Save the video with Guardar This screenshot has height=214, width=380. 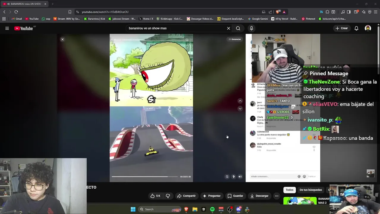235,196
